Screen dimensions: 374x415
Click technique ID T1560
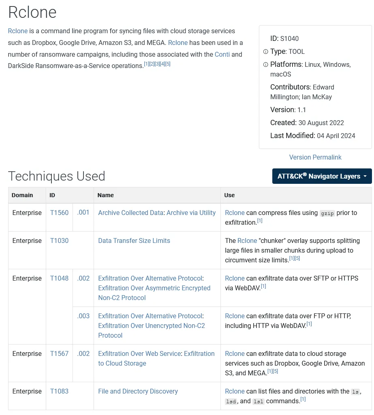coord(59,213)
